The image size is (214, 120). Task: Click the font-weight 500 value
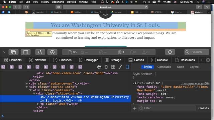point(164,94)
